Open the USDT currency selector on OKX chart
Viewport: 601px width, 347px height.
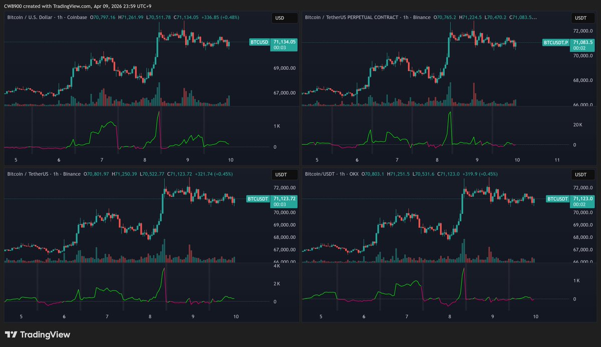(x=580, y=174)
